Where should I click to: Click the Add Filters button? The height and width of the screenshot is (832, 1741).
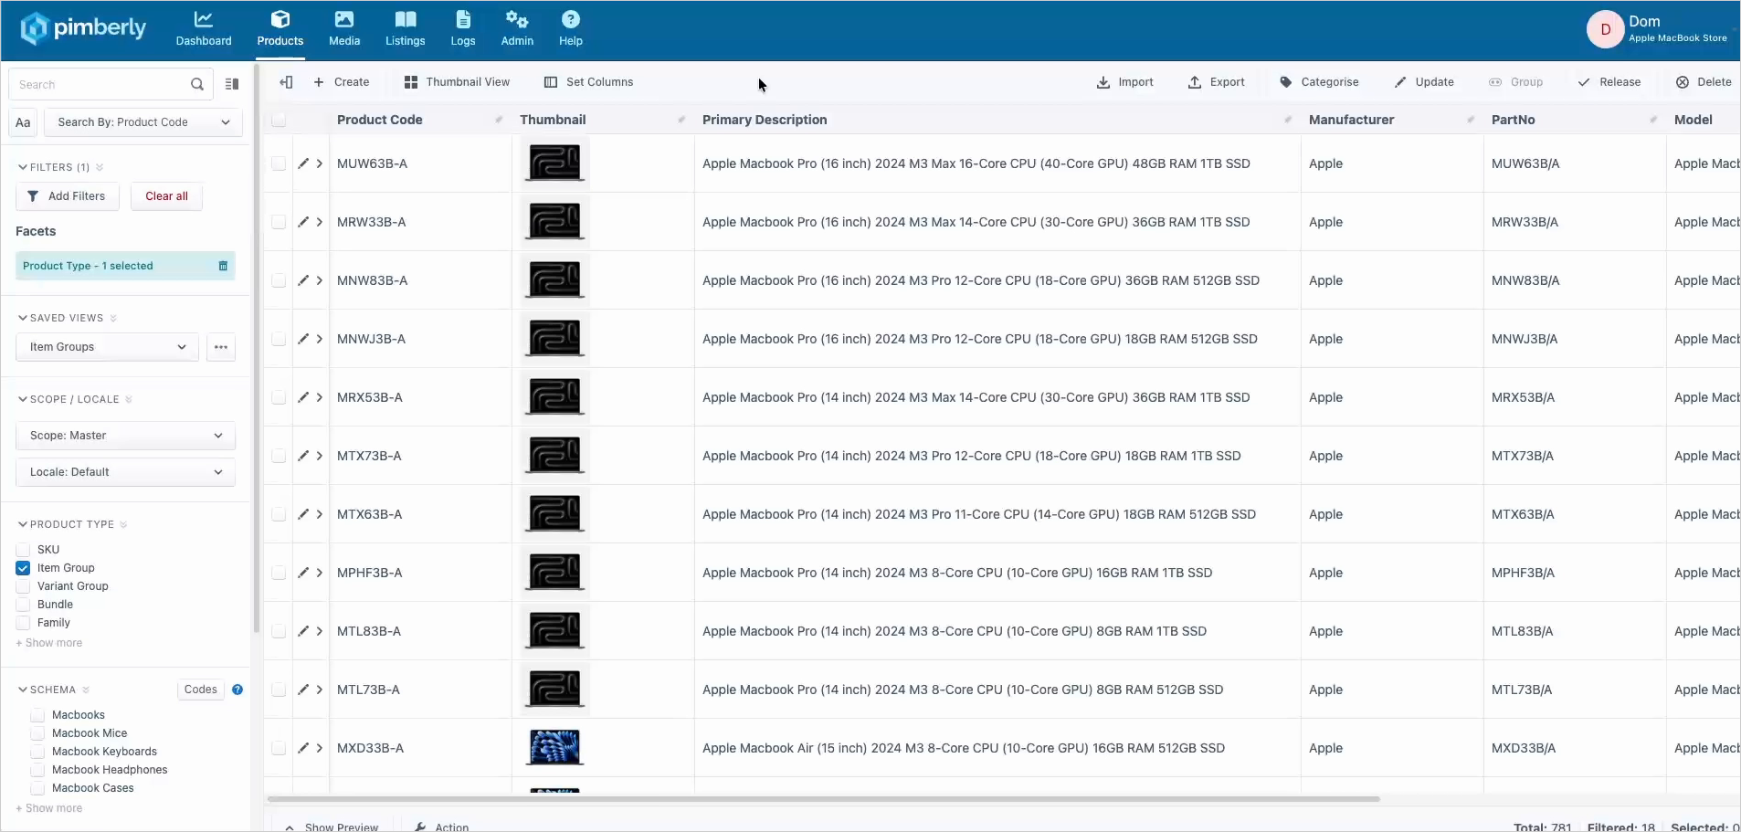pos(67,196)
